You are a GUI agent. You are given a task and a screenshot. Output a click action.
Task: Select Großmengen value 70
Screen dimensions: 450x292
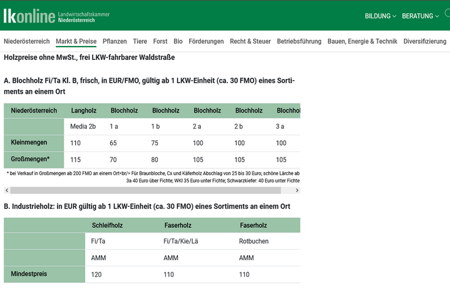point(113,160)
